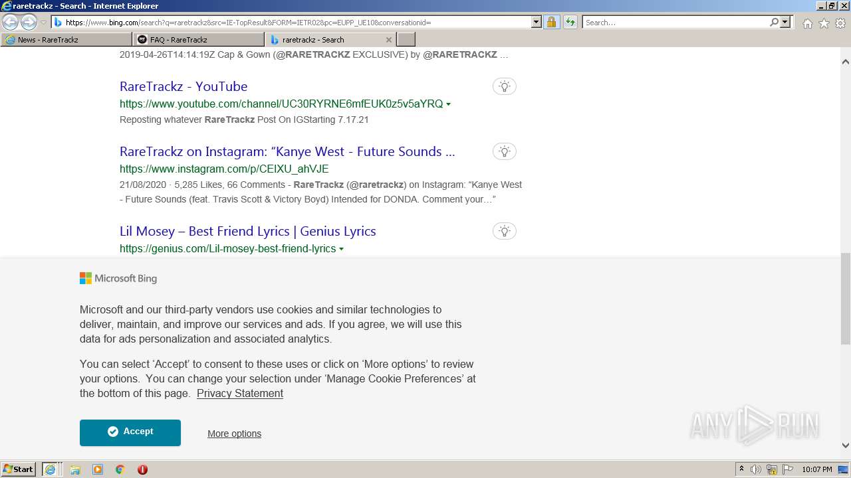The width and height of the screenshot is (851, 478).
Task: Switch to the FAQ - RareTrackz tab
Action: pos(199,40)
